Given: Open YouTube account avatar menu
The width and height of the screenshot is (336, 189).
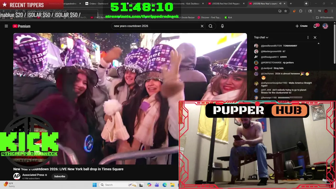Looking at the screenshot, I should (x=325, y=26).
